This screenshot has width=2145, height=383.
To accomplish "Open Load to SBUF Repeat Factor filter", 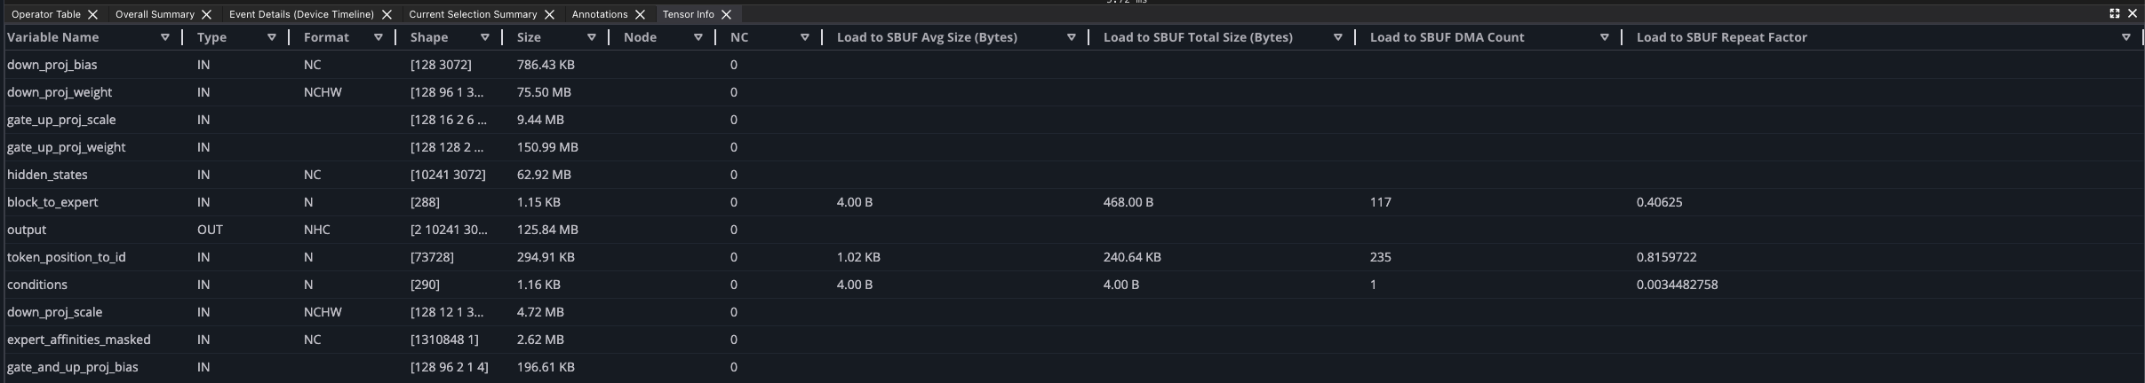I will click(x=2125, y=37).
